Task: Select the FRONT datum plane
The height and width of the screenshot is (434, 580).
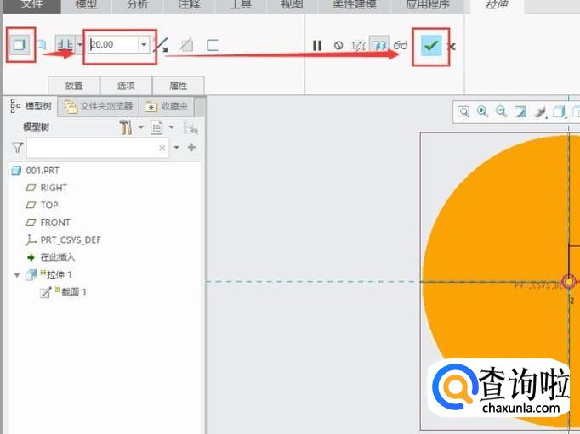Action: tap(48, 223)
